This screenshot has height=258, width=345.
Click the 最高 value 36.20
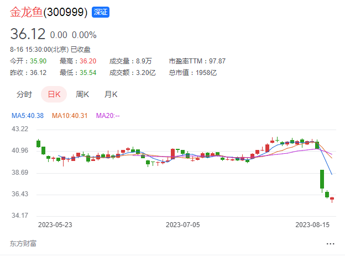[x=88, y=61]
